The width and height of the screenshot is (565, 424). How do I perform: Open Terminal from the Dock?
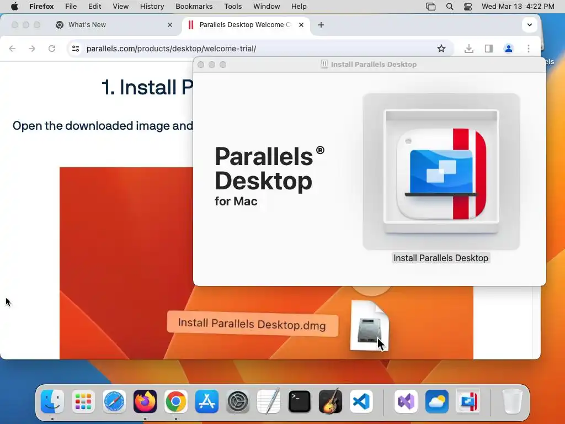300,401
